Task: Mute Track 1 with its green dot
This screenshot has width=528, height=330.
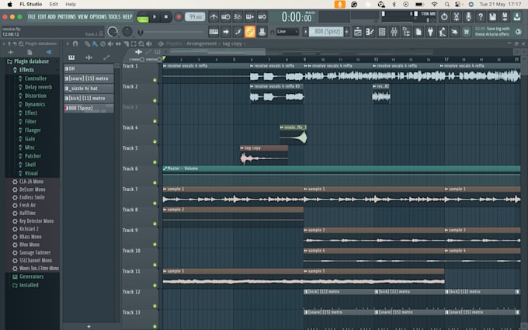Action: coord(155,80)
